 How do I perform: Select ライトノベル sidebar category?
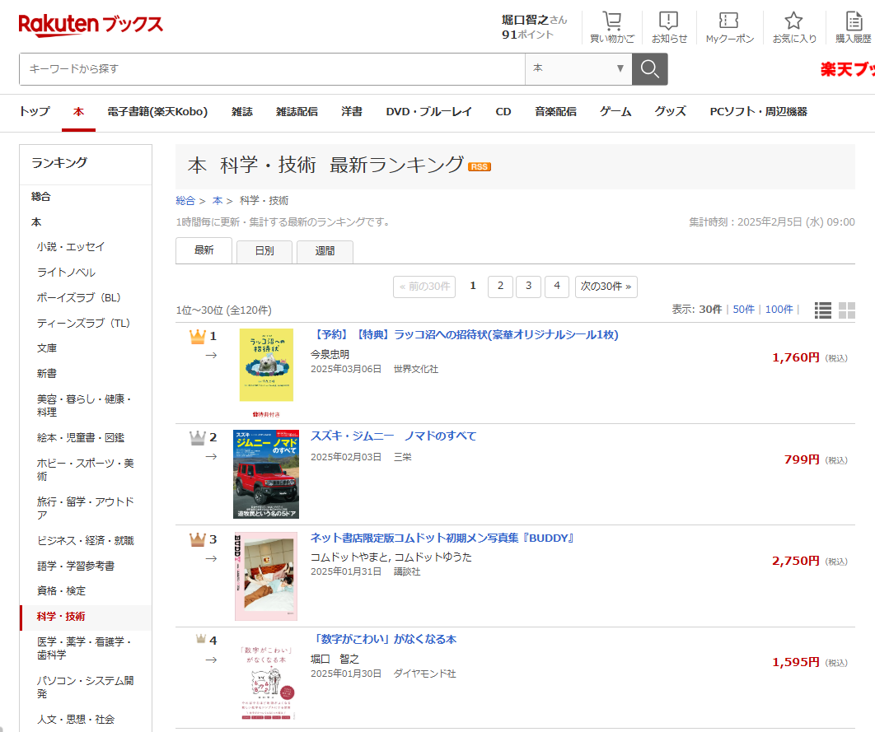[67, 272]
